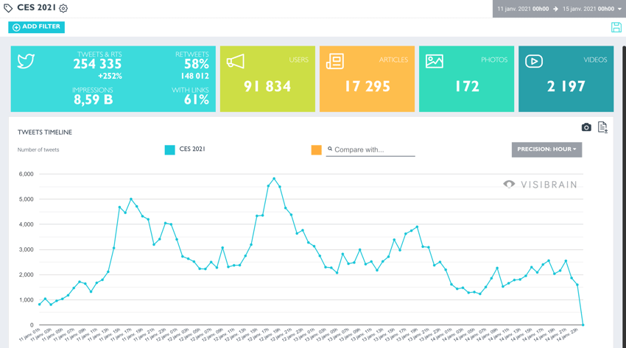The width and height of the screenshot is (626, 348).
Task: Click the save floppy disk icon
Action: point(616,27)
